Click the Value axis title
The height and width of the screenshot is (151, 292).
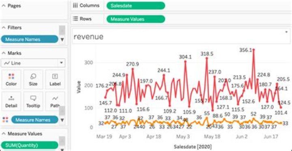coord(79,87)
